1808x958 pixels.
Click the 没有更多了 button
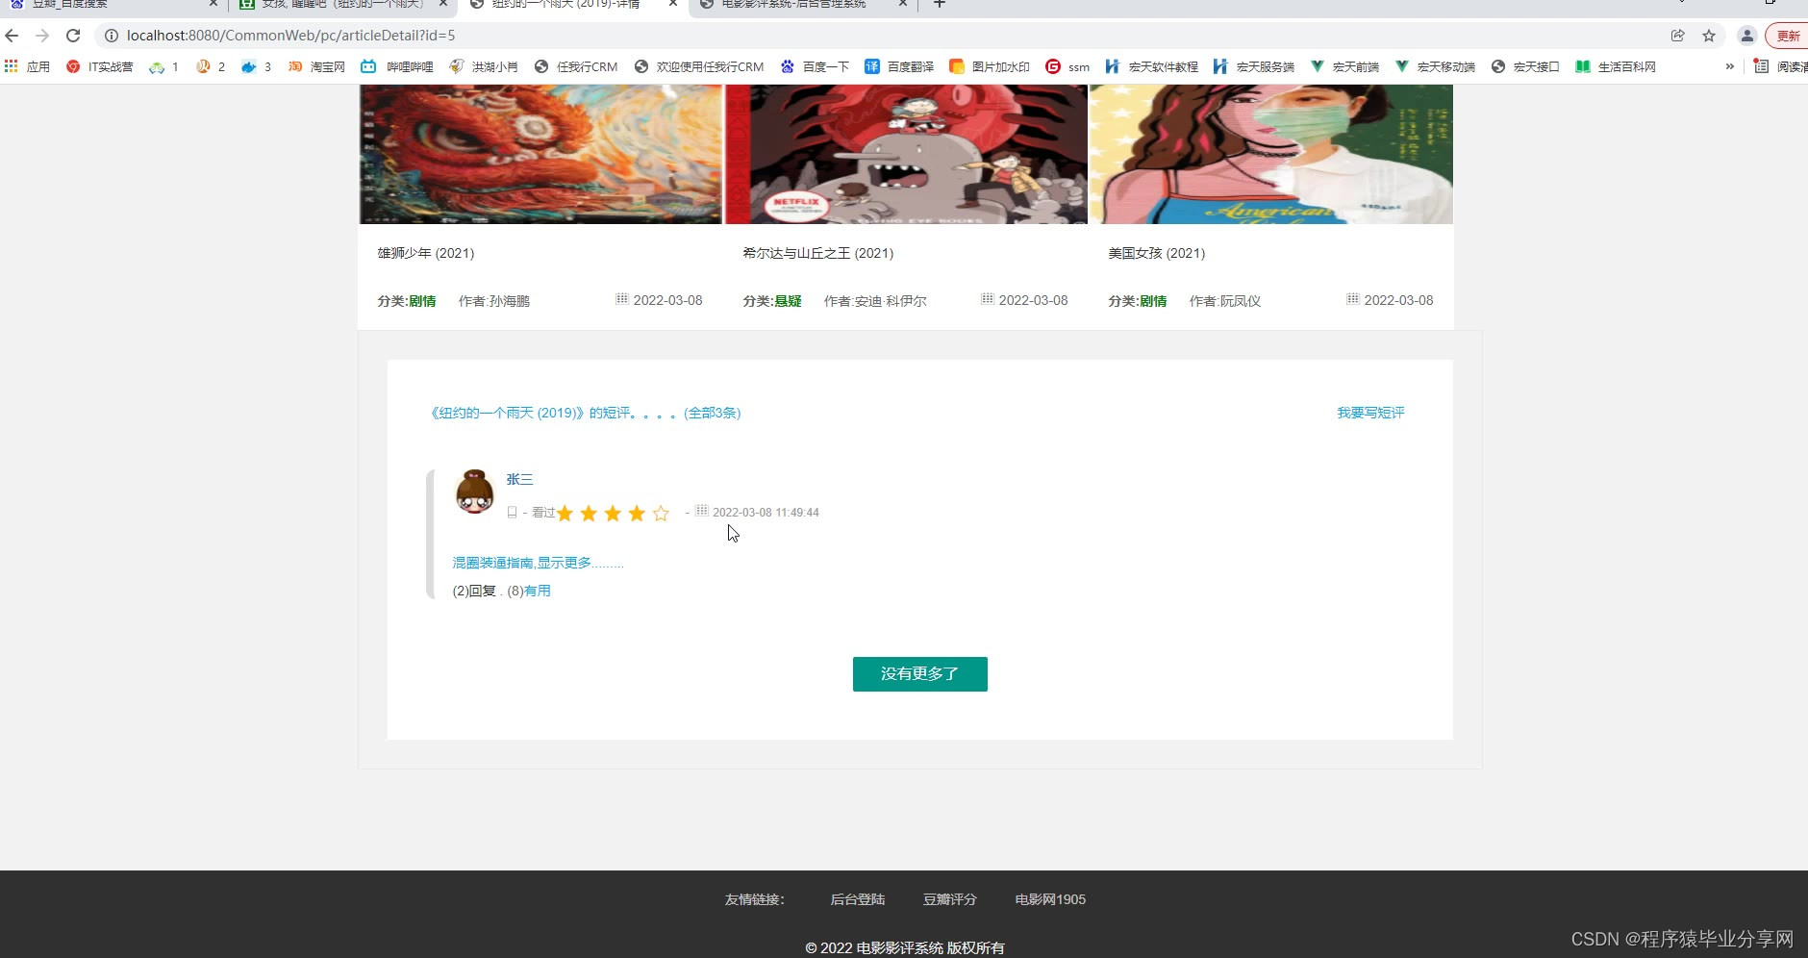(920, 674)
